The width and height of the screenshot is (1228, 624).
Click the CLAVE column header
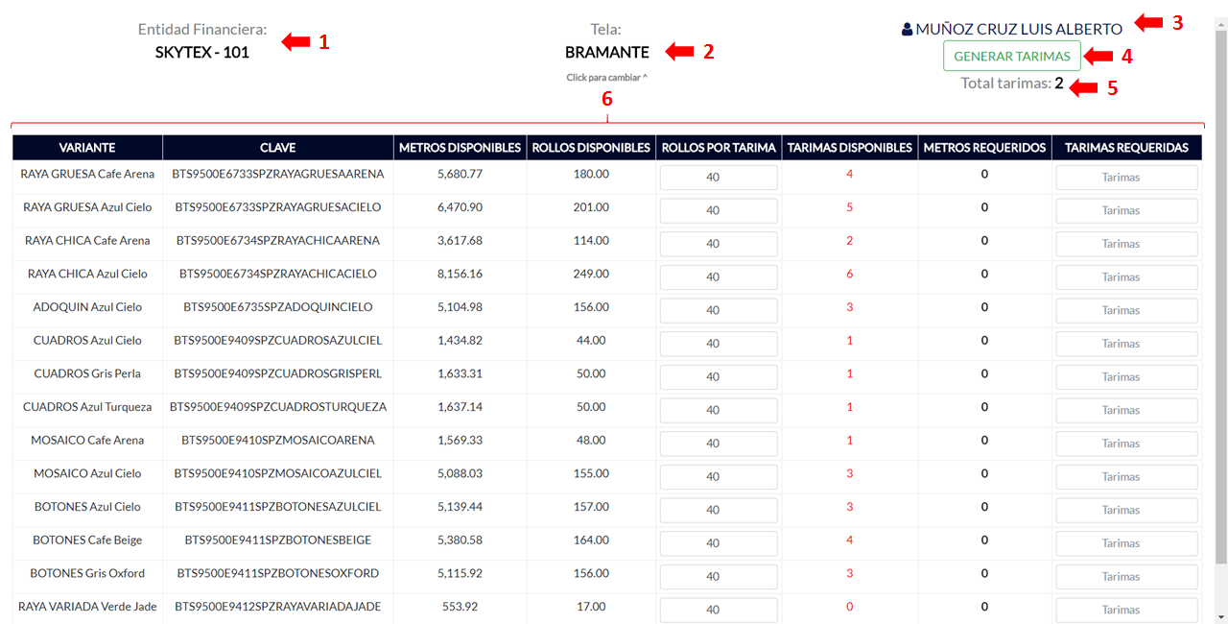pos(278,148)
